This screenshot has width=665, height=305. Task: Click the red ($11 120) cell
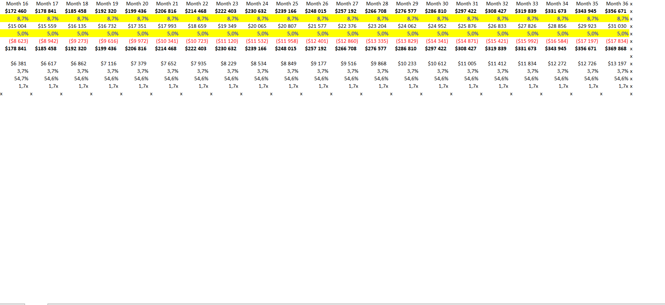point(227,41)
